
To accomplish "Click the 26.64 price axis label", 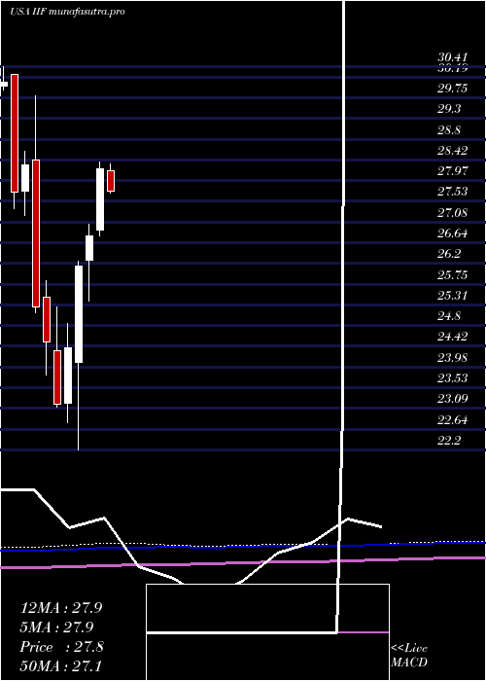I will (453, 233).
